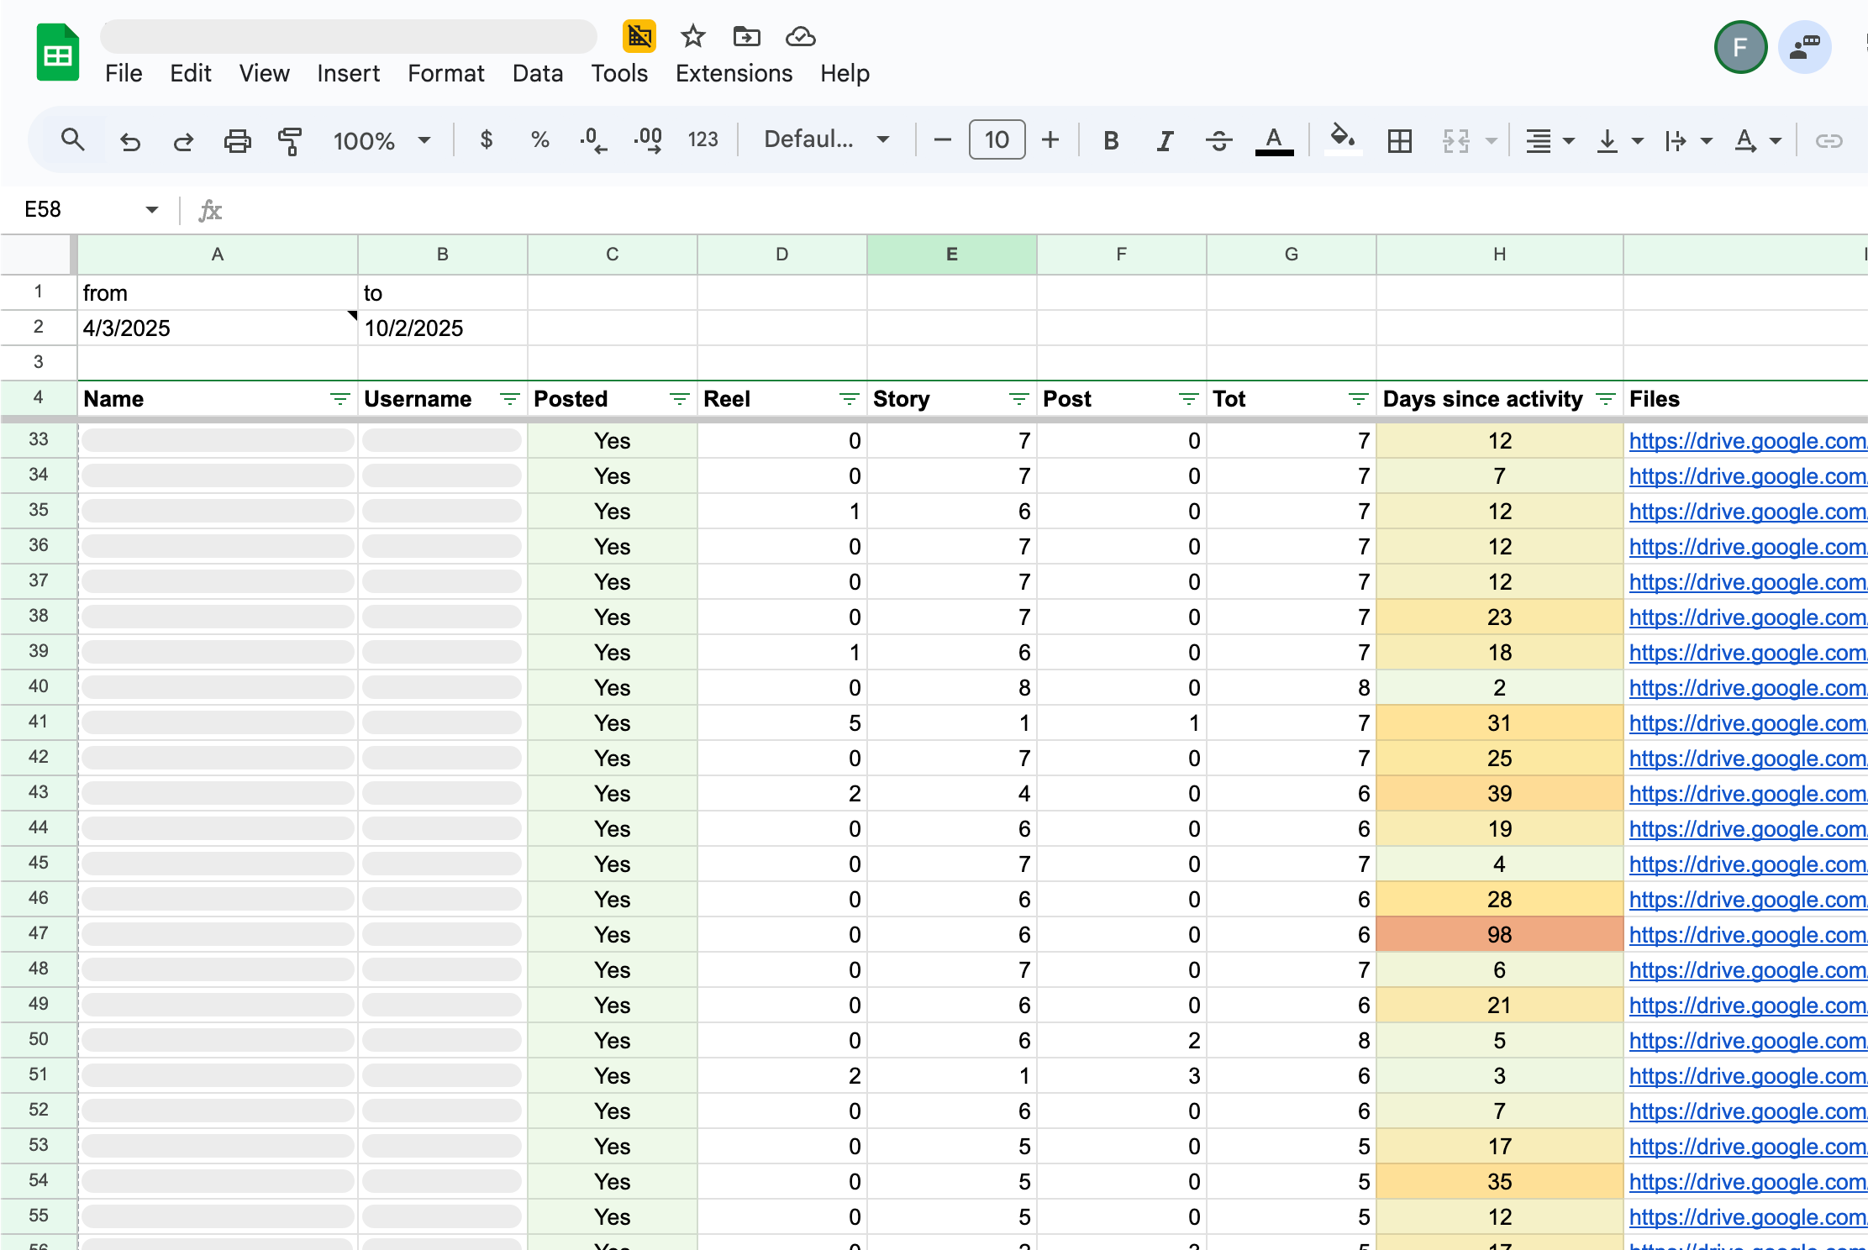The image size is (1868, 1250).
Task: Click the paint format icon
Action: point(290,140)
